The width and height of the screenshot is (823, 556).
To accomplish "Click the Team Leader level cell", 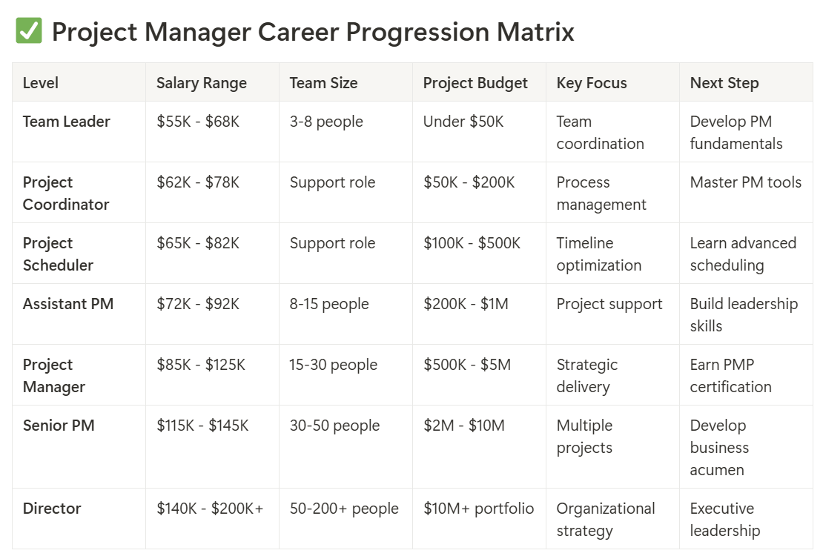I will coord(66,122).
